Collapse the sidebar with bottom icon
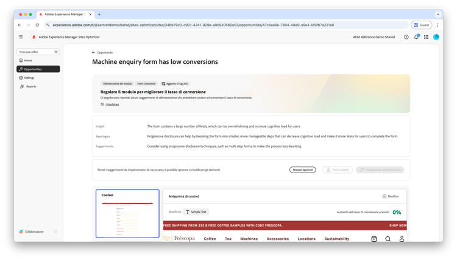457x260 pixels. (x=55, y=231)
